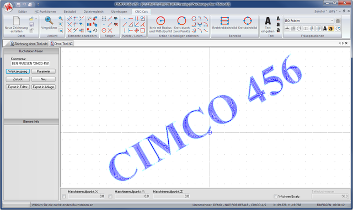
Task: Open the ISO Fräsen dropdown
Action: click(309, 21)
